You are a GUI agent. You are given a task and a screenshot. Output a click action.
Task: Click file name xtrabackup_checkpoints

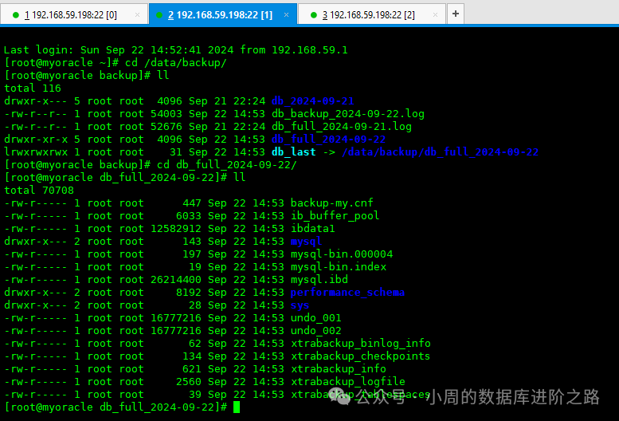pos(360,356)
